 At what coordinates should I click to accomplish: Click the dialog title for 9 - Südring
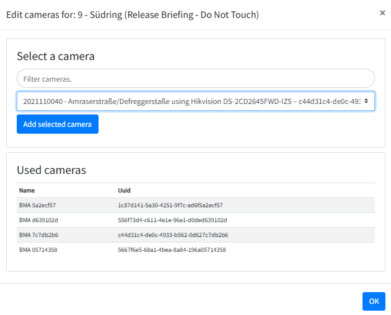pos(133,15)
